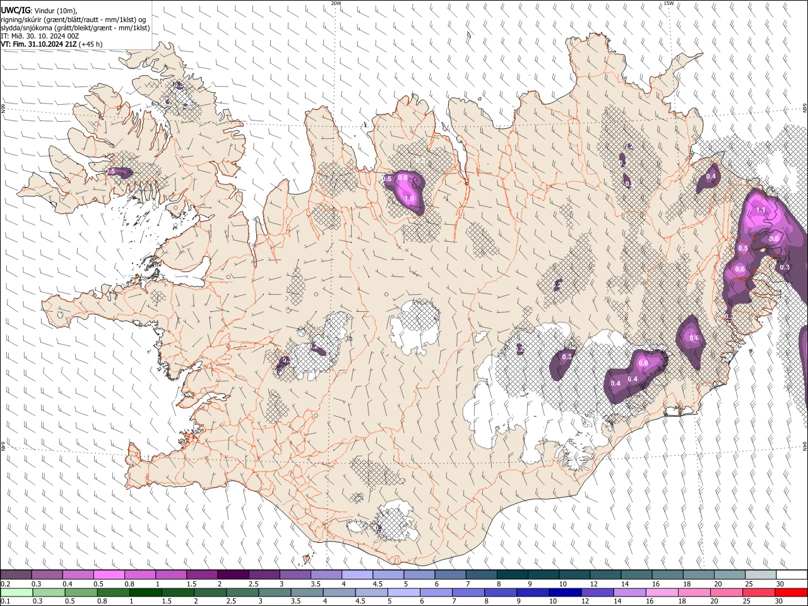
Task: Click the '1.0' snowfall value on the map
Action: pyautogui.click(x=409, y=198)
